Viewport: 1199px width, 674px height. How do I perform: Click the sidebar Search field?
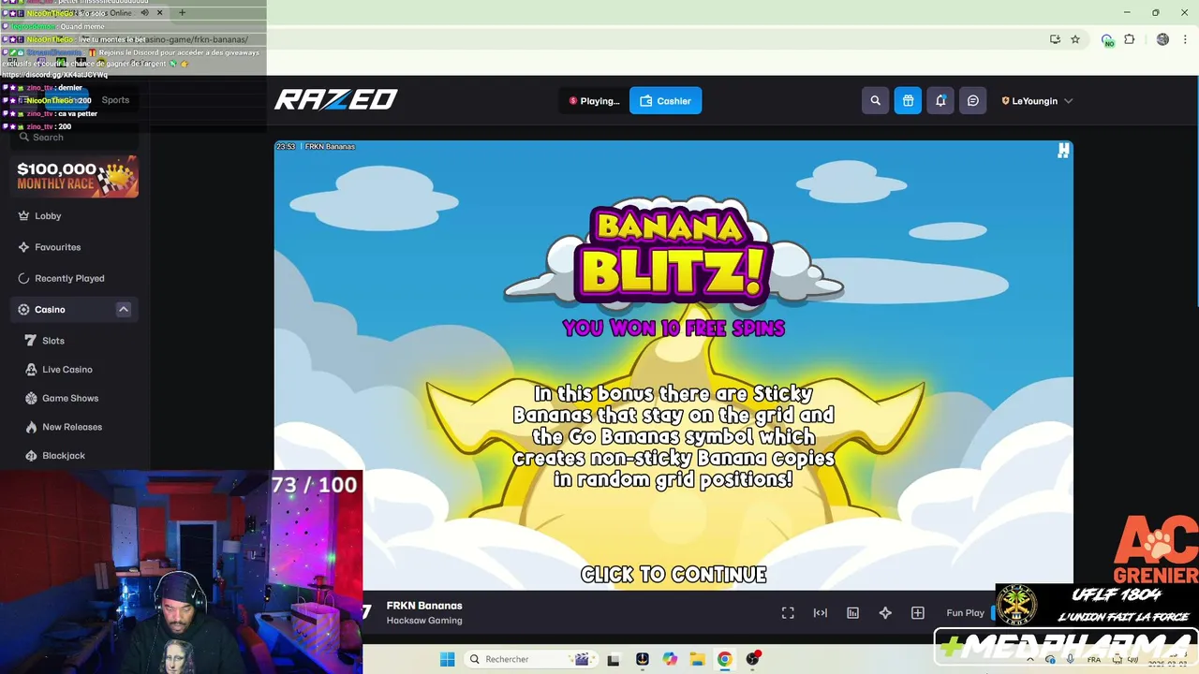(x=75, y=138)
